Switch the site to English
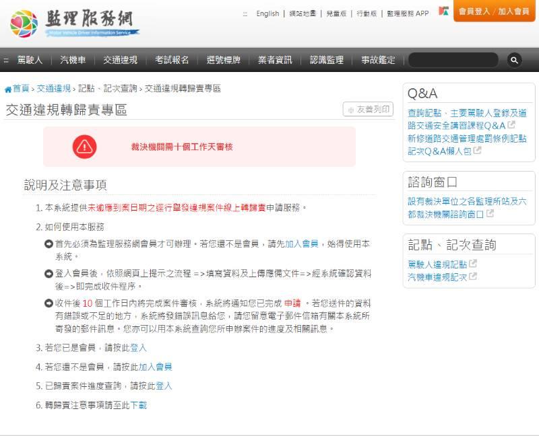 (x=267, y=13)
